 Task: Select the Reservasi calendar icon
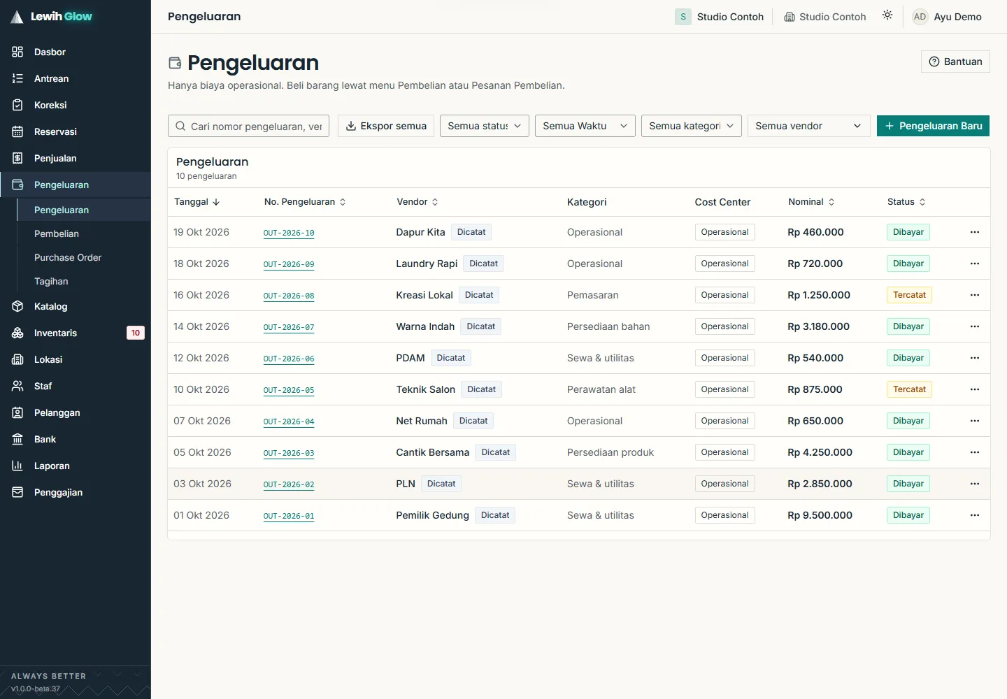(17, 131)
